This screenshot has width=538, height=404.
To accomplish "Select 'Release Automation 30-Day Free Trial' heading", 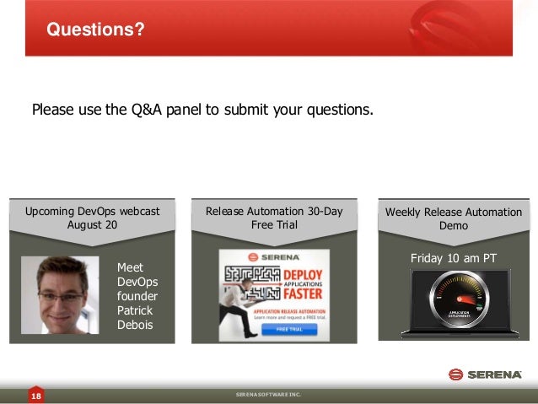I will 274,218.
